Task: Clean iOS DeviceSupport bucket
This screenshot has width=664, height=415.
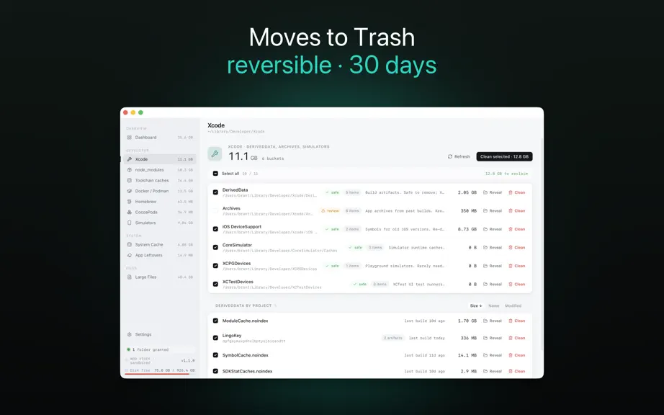Action: pyautogui.click(x=516, y=229)
